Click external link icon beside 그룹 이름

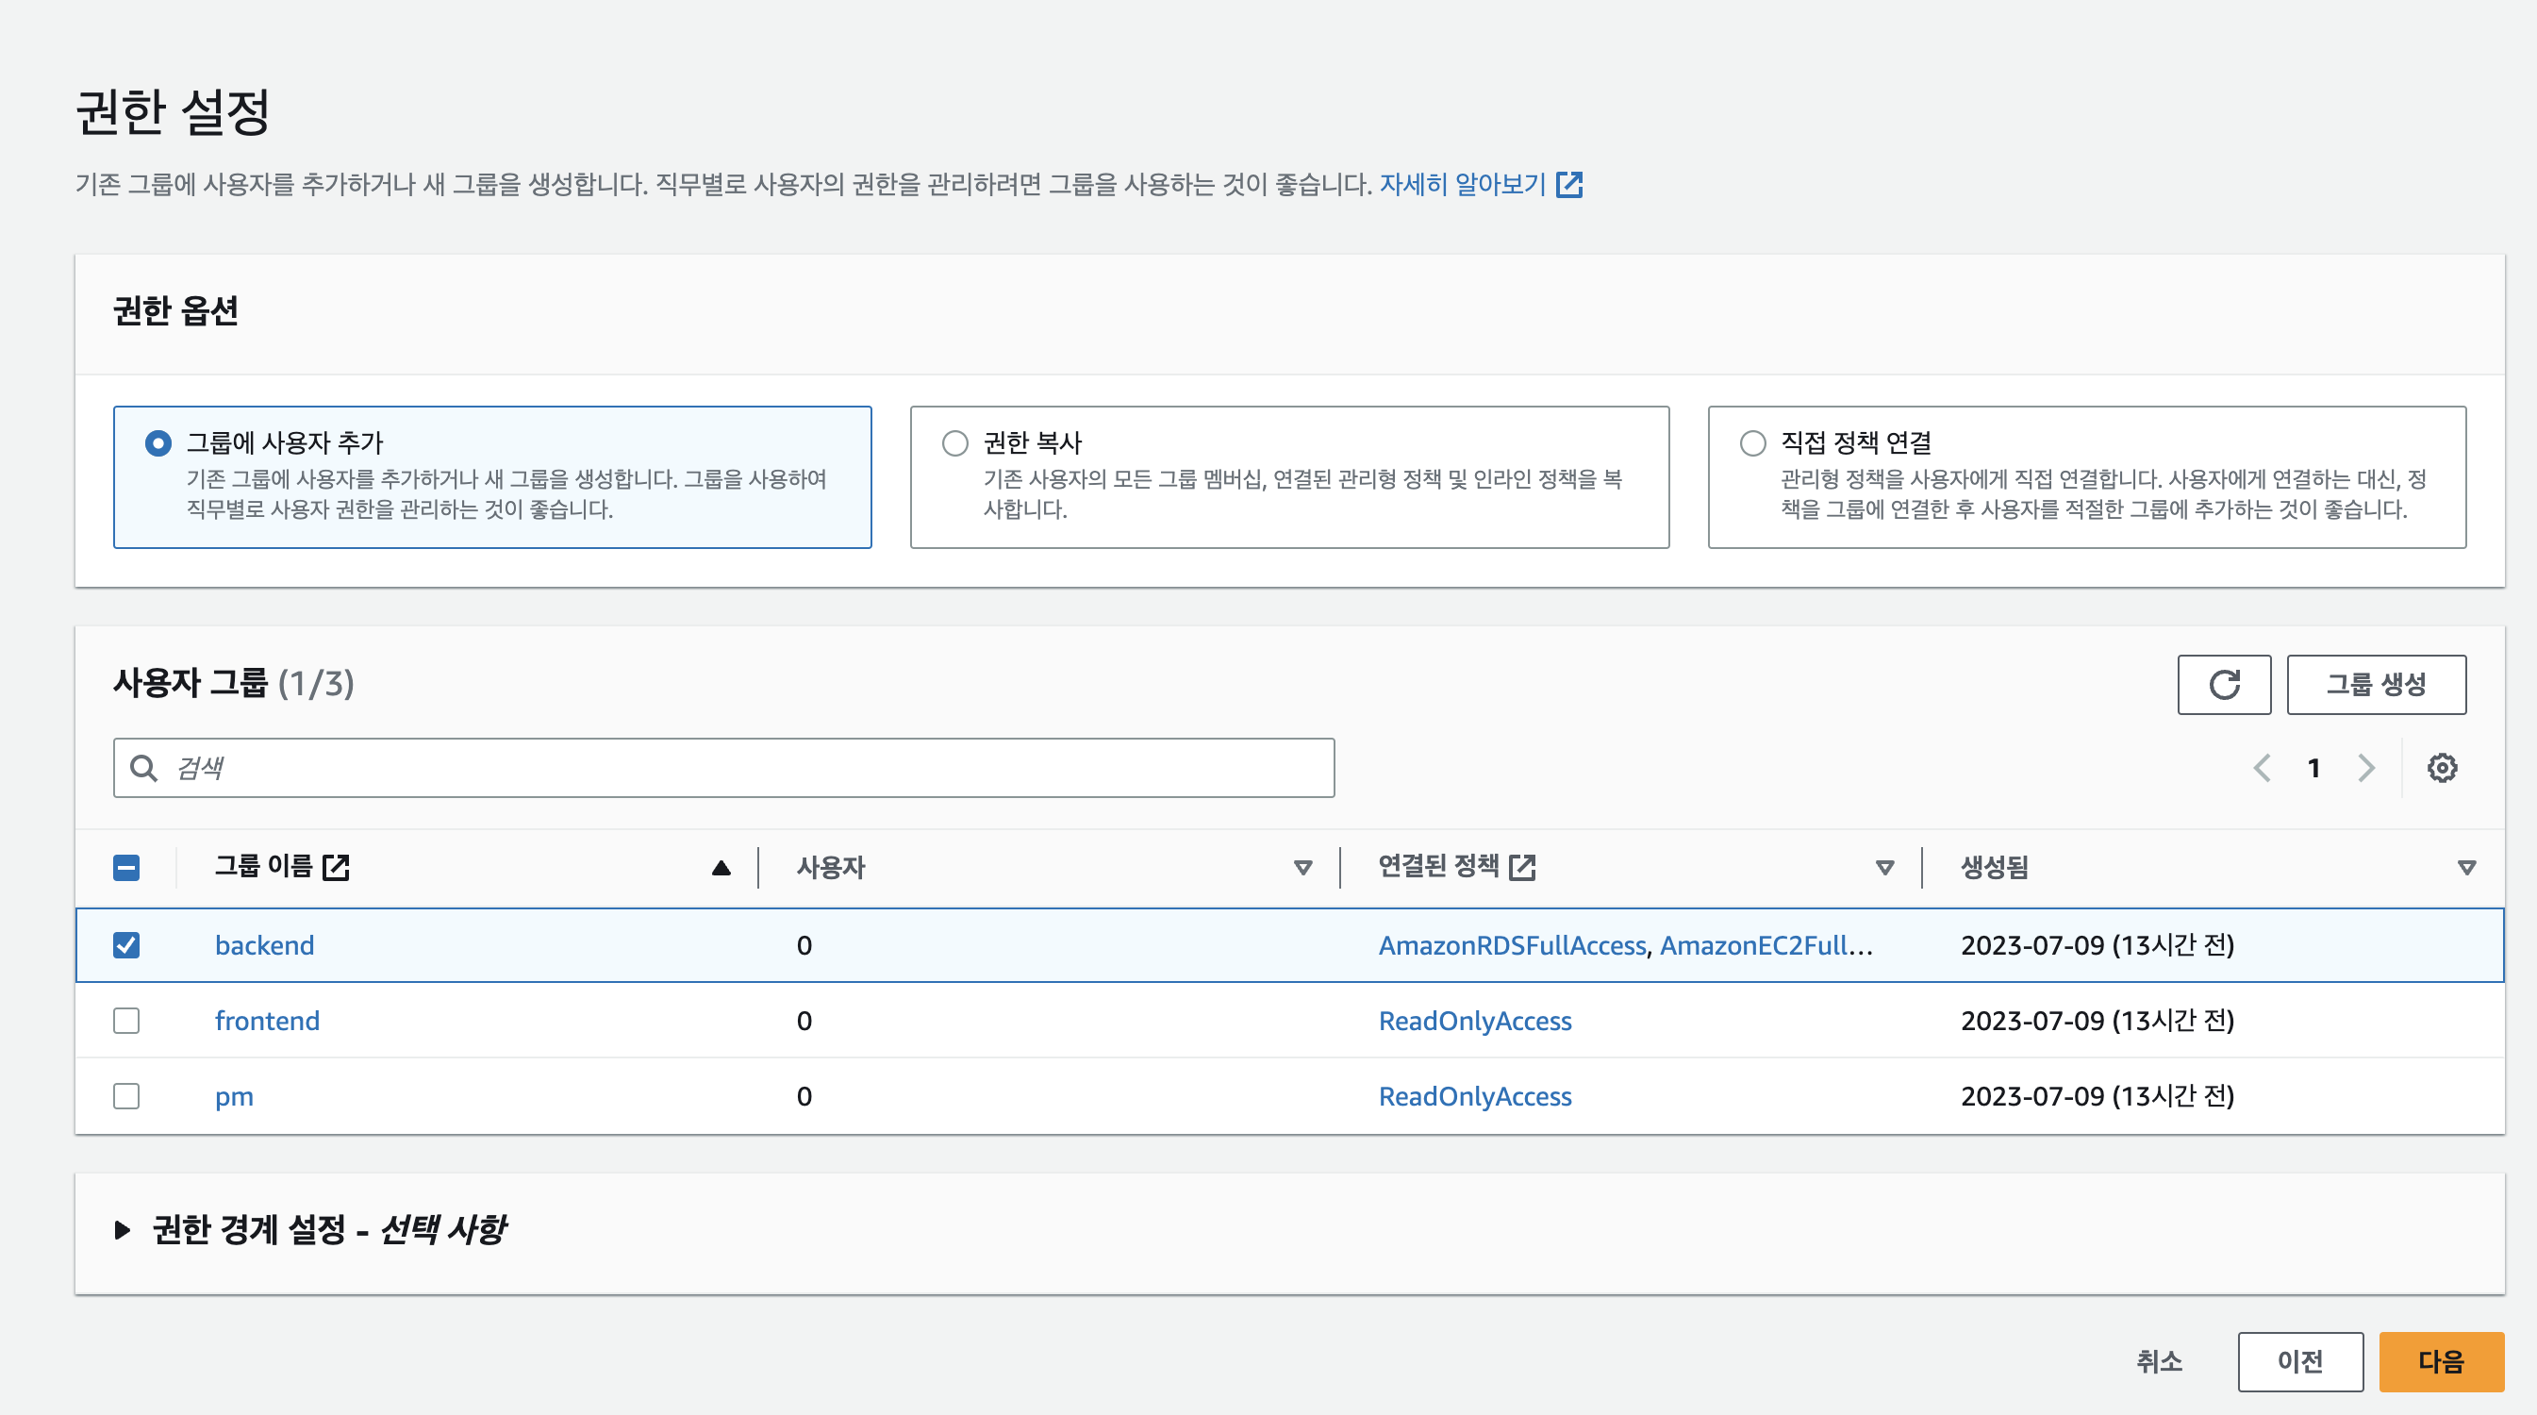(x=336, y=867)
